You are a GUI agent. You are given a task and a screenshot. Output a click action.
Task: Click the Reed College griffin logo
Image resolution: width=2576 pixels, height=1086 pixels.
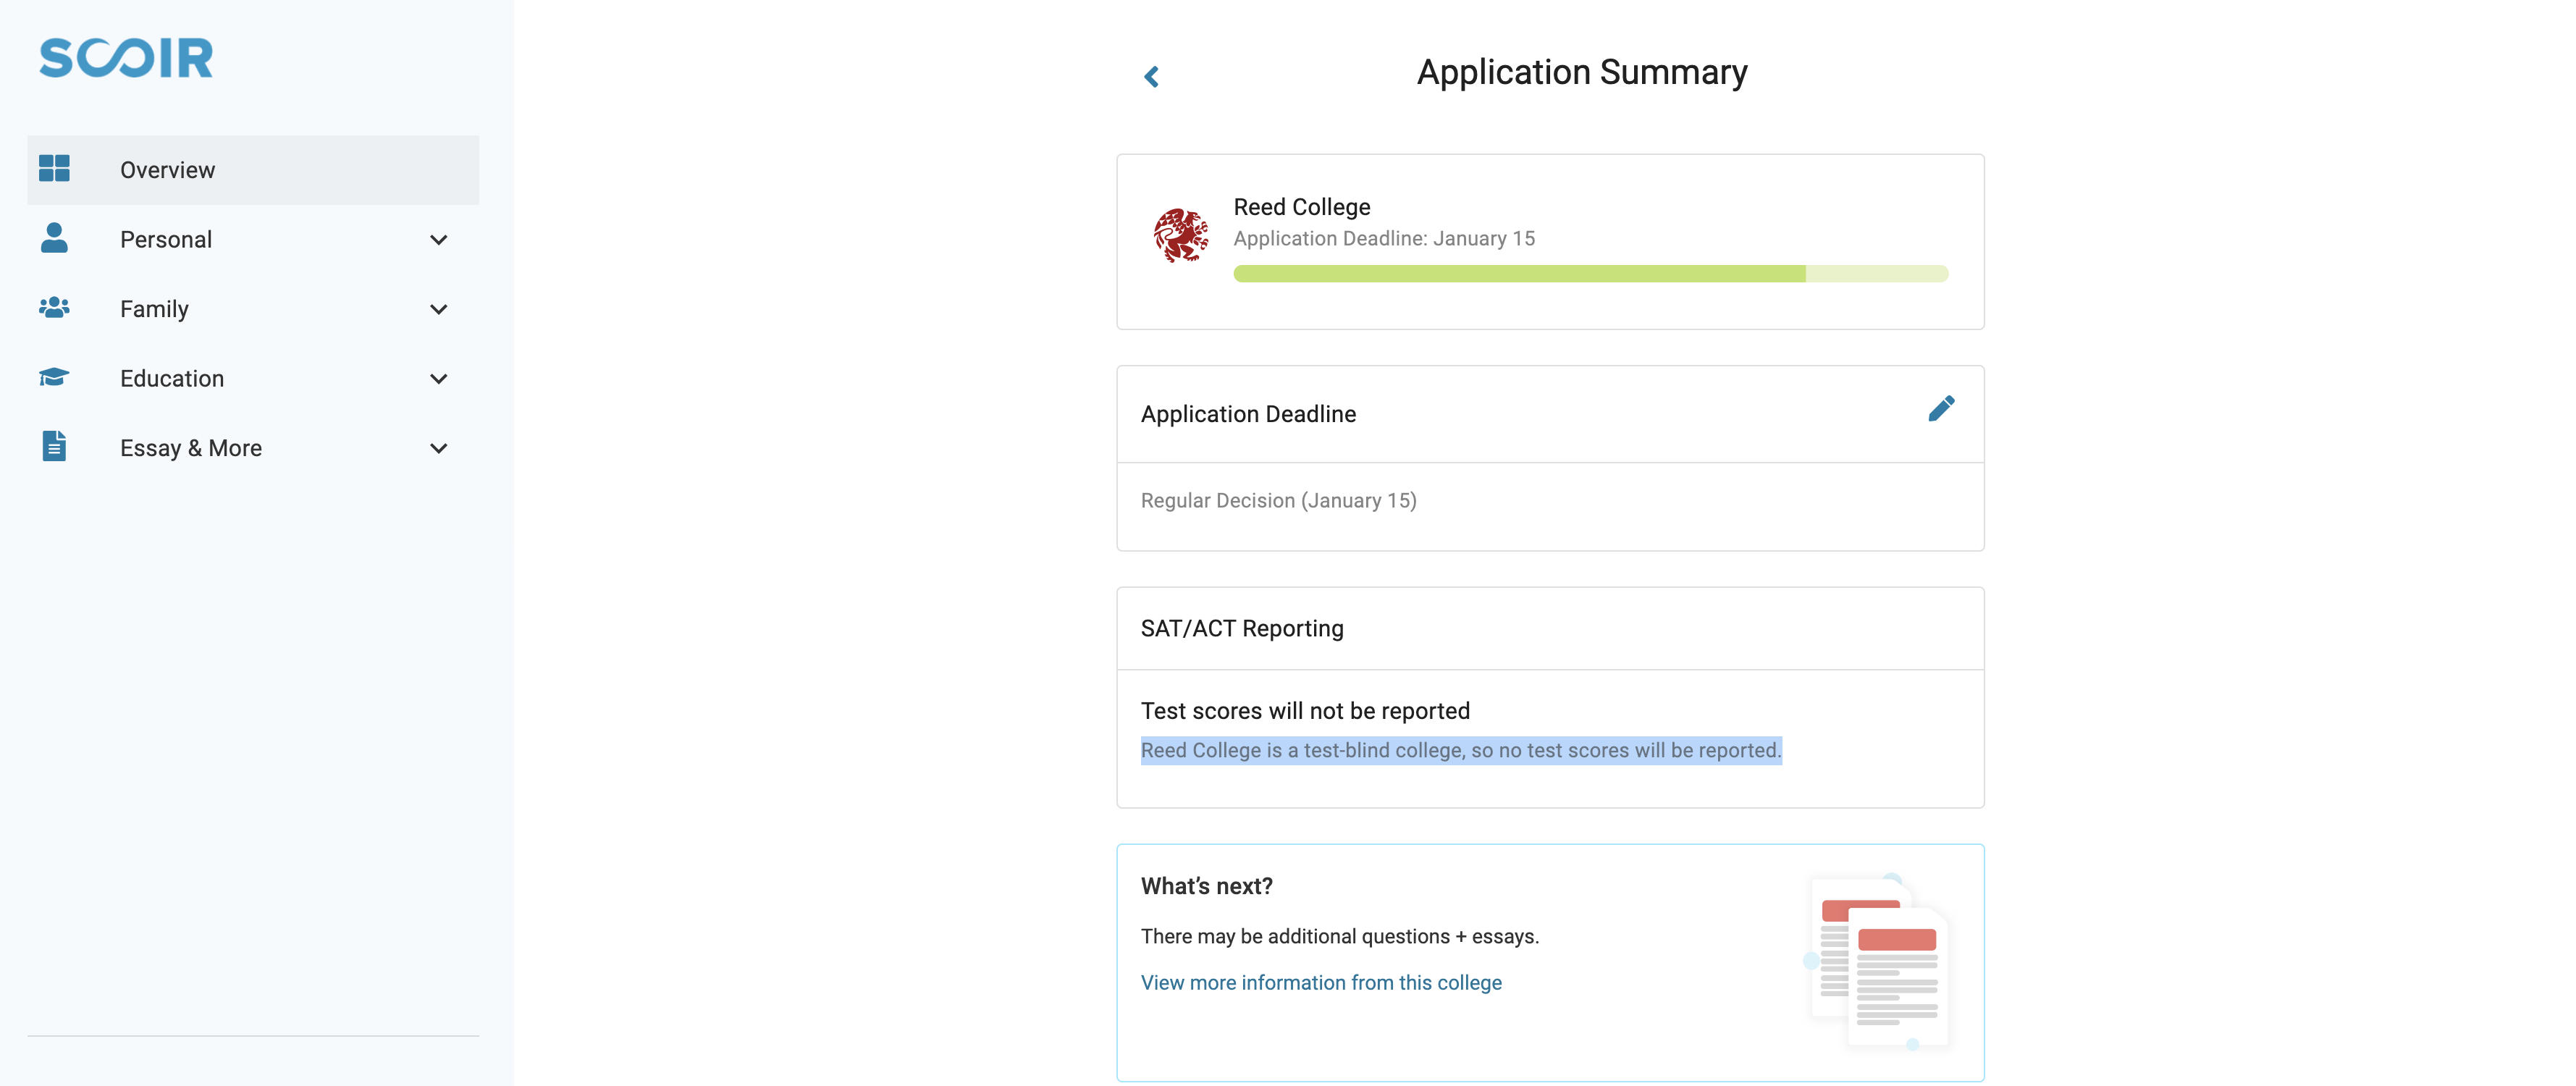click(x=1180, y=236)
